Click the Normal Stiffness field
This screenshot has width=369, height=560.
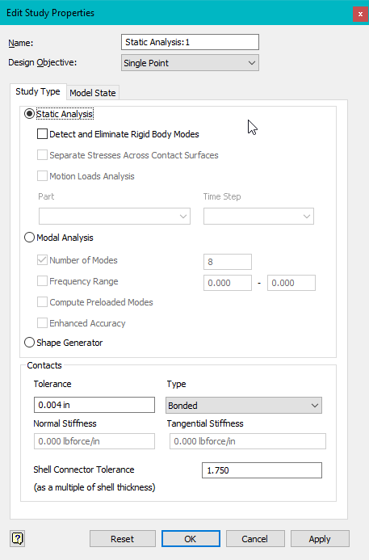94,441
